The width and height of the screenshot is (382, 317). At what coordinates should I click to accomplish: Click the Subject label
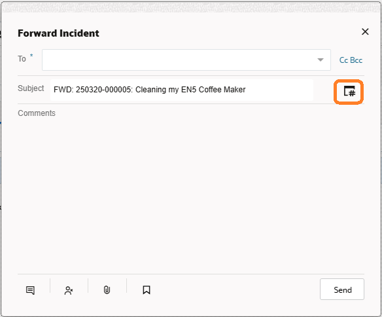(31, 88)
